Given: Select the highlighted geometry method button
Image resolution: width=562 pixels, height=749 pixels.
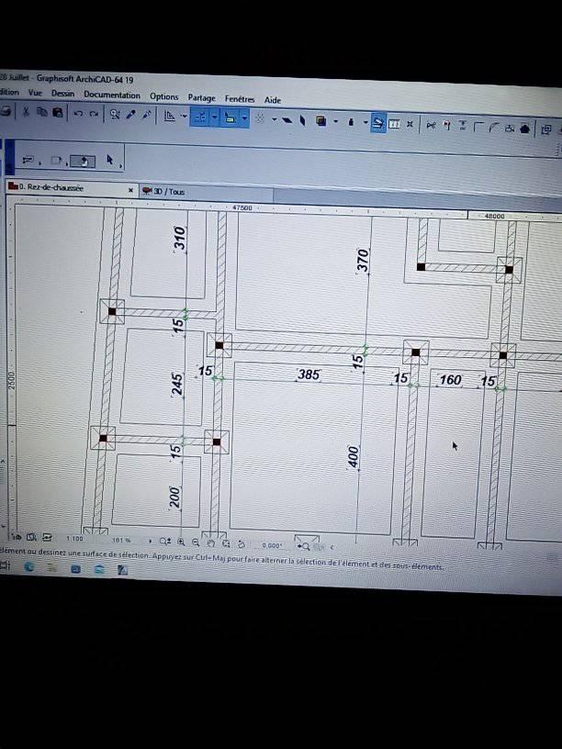Looking at the screenshot, I should tap(83, 162).
